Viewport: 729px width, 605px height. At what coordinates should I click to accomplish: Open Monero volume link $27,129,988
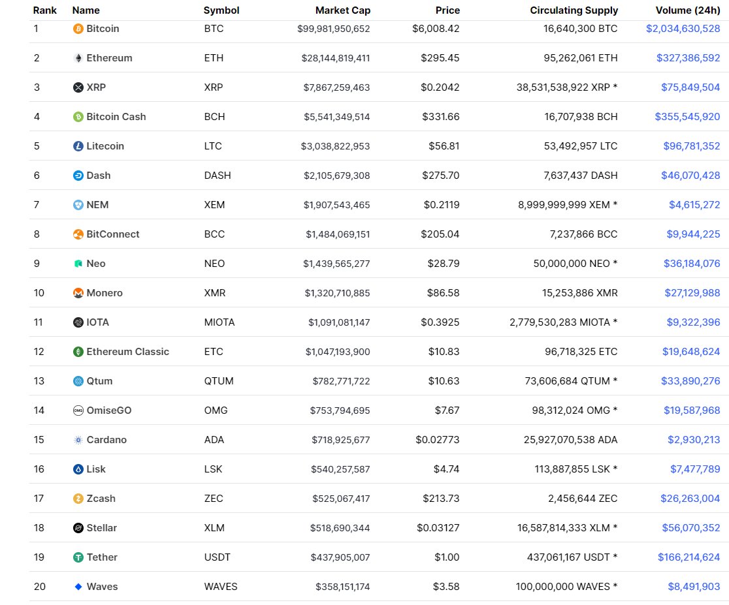pyautogui.click(x=692, y=293)
